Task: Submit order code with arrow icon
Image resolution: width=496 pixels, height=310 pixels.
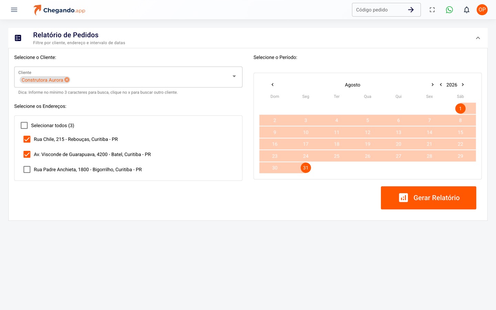Action: point(411,10)
